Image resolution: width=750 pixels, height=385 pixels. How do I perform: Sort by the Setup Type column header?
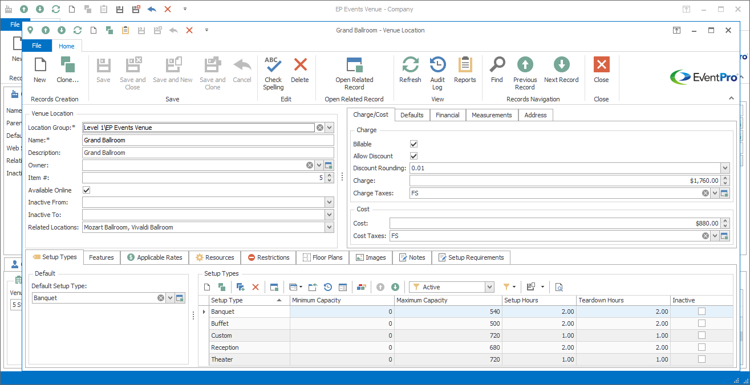249,300
